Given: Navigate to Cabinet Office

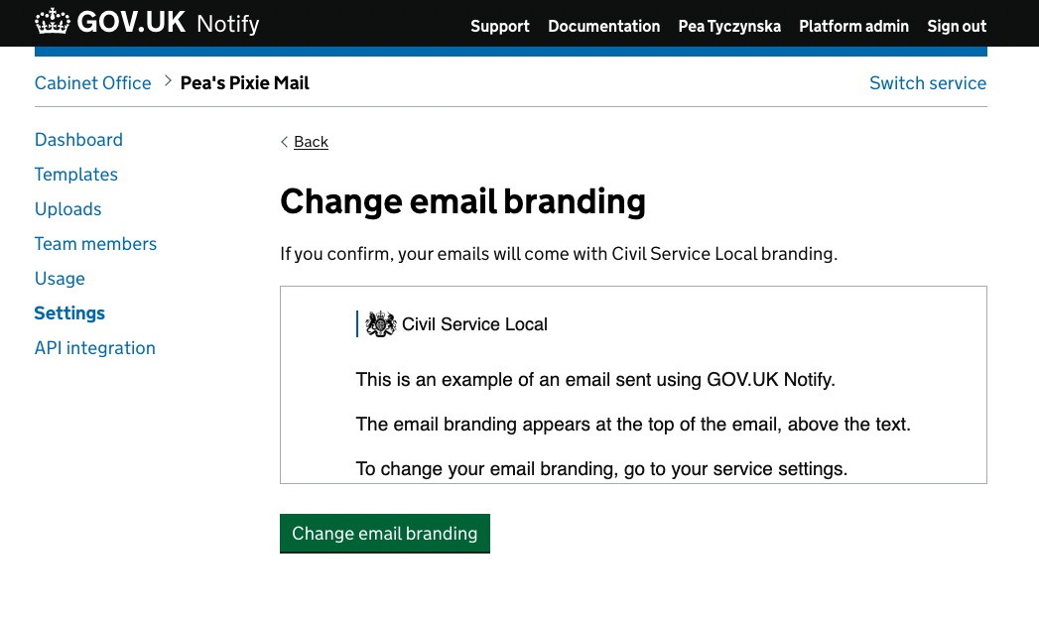Looking at the screenshot, I should pos(92,83).
